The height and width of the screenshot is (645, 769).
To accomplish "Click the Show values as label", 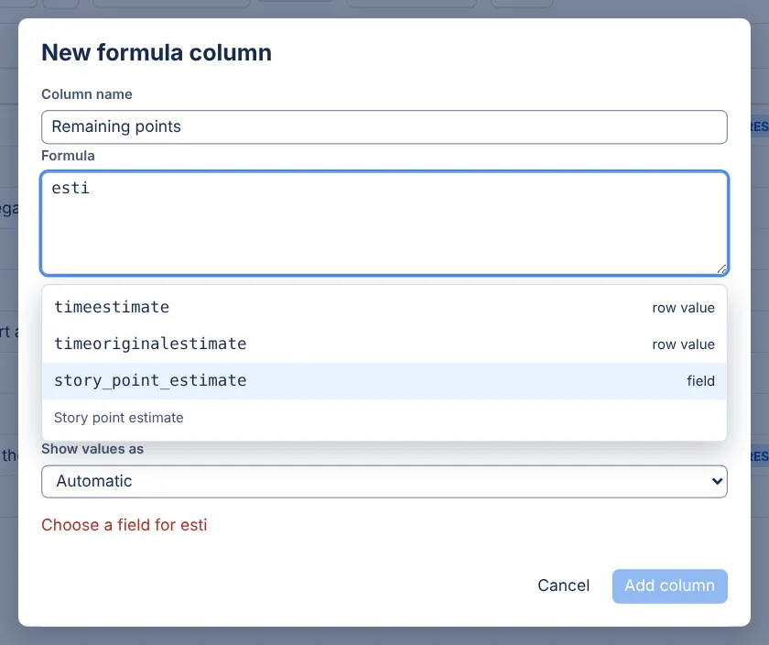I will click(92, 449).
